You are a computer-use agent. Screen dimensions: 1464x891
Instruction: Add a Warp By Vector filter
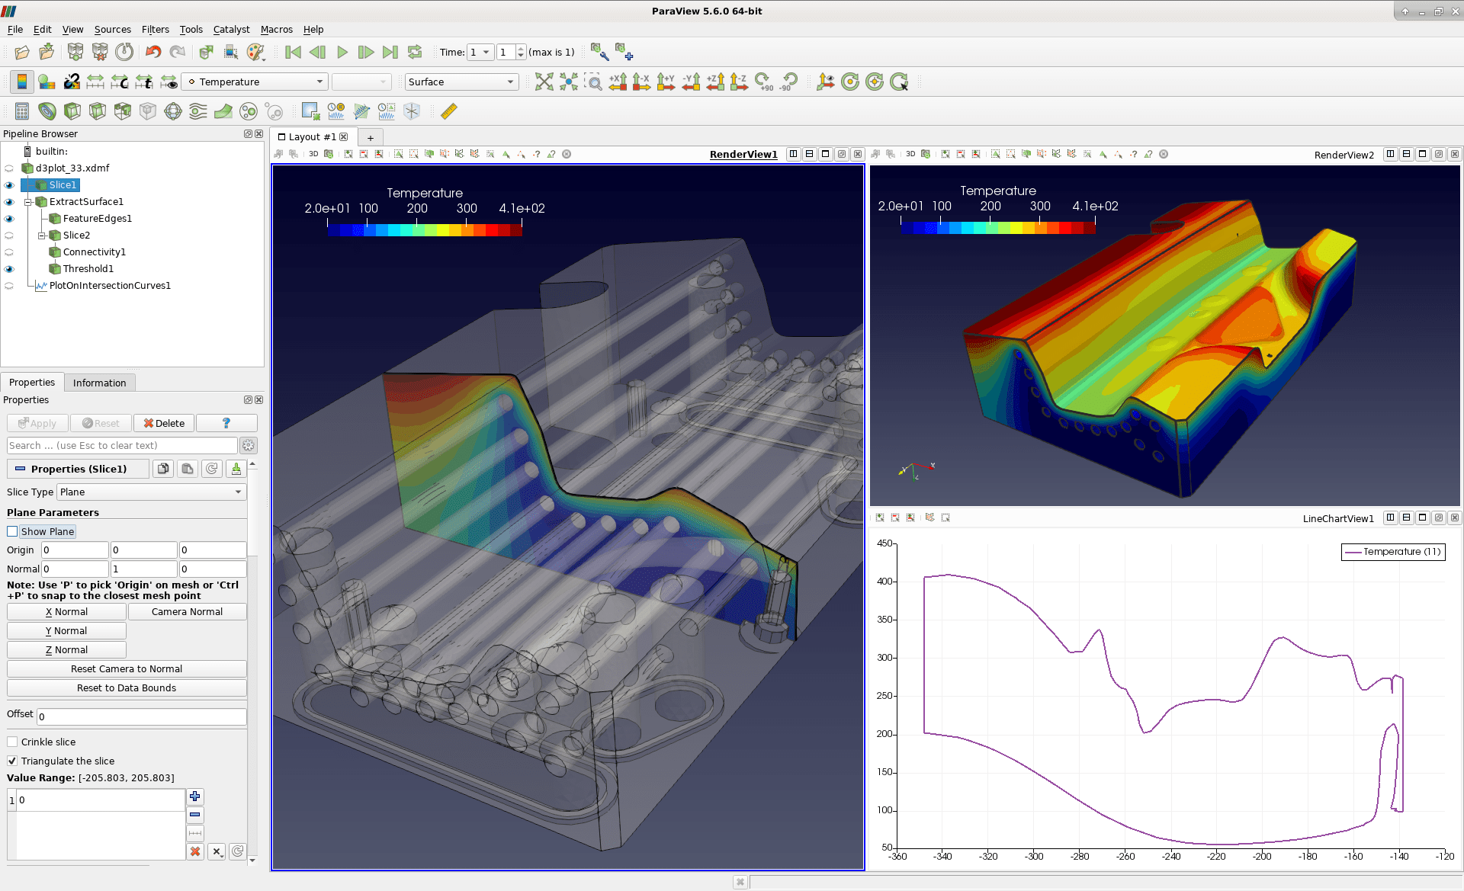click(x=223, y=111)
